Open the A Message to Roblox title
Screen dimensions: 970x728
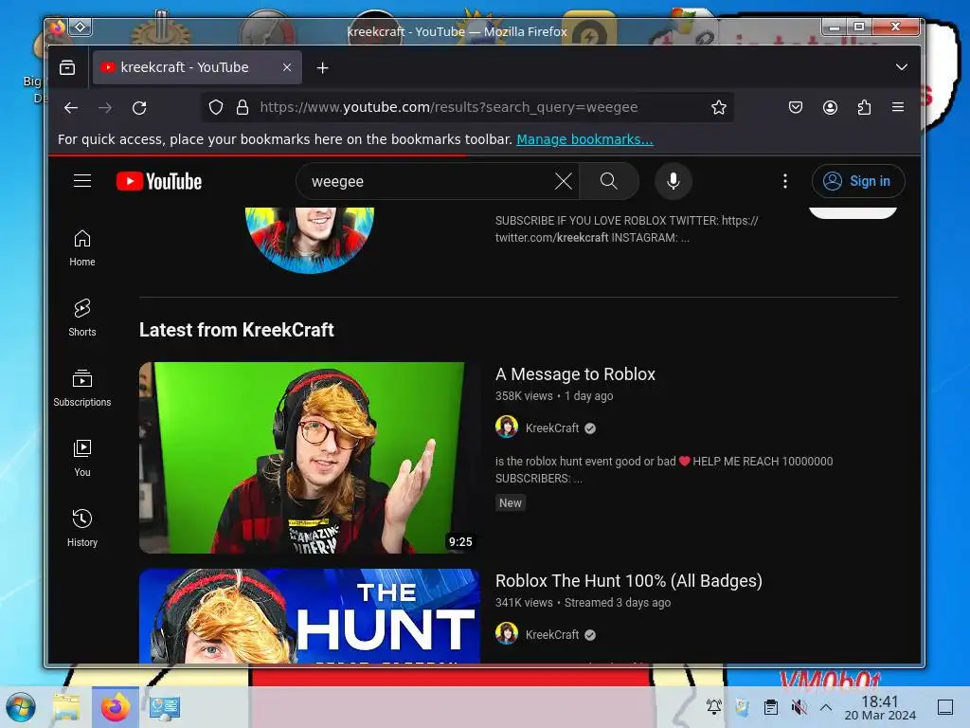pos(575,374)
